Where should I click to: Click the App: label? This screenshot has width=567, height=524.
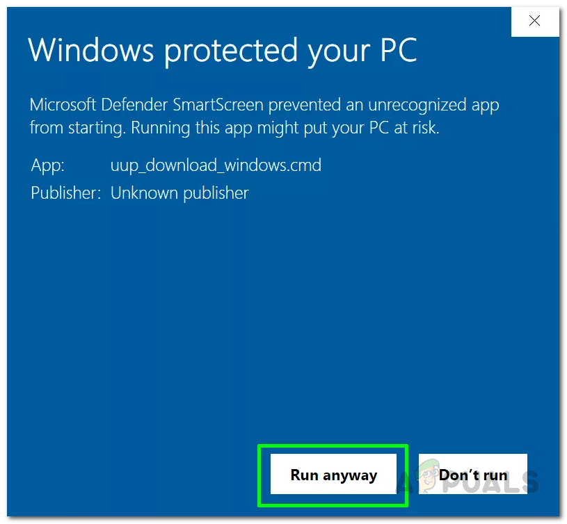48,166
